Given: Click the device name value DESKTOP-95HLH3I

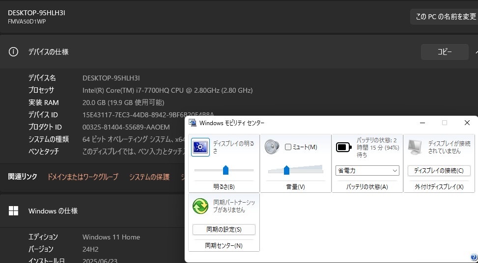Looking at the screenshot, I should coord(111,78).
